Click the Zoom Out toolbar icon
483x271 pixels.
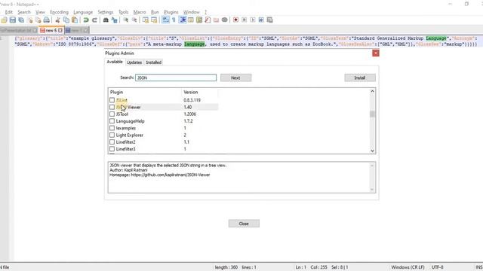click(x=134, y=20)
